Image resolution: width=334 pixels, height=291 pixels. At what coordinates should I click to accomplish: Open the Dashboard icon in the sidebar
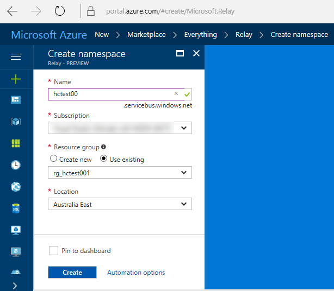coord(16,100)
